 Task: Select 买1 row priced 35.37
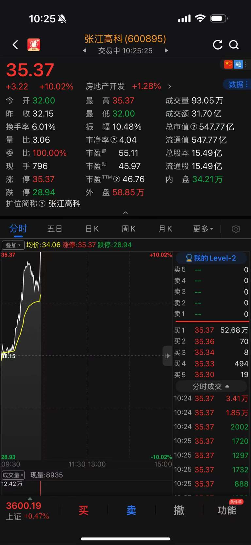(x=211, y=330)
